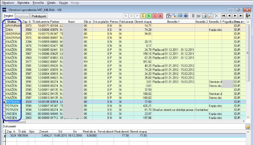Jump to last record arrow

[x=241, y=16]
